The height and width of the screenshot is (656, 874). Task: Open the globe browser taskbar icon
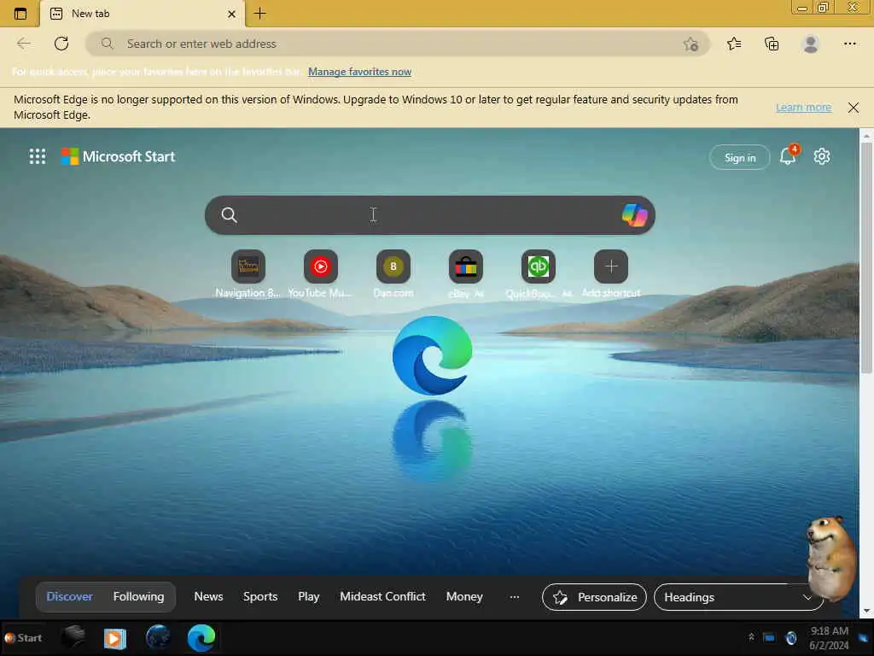pyautogui.click(x=158, y=637)
